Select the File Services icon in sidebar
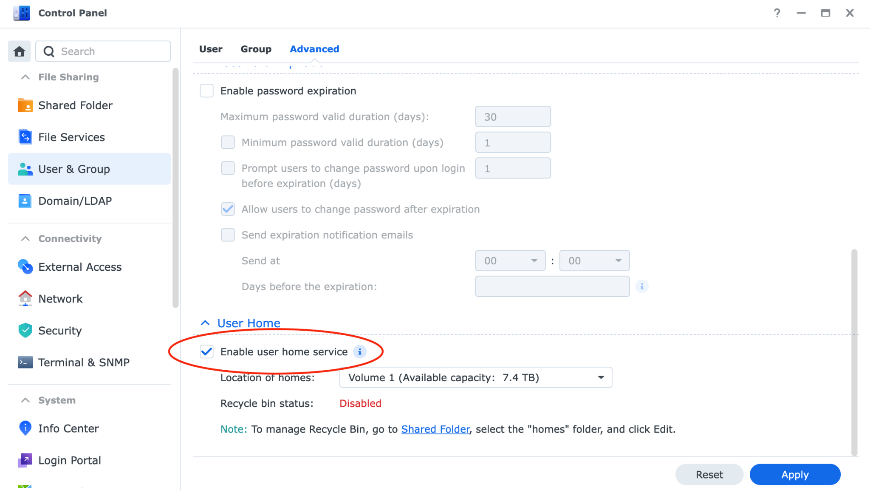 click(x=25, y=137)
